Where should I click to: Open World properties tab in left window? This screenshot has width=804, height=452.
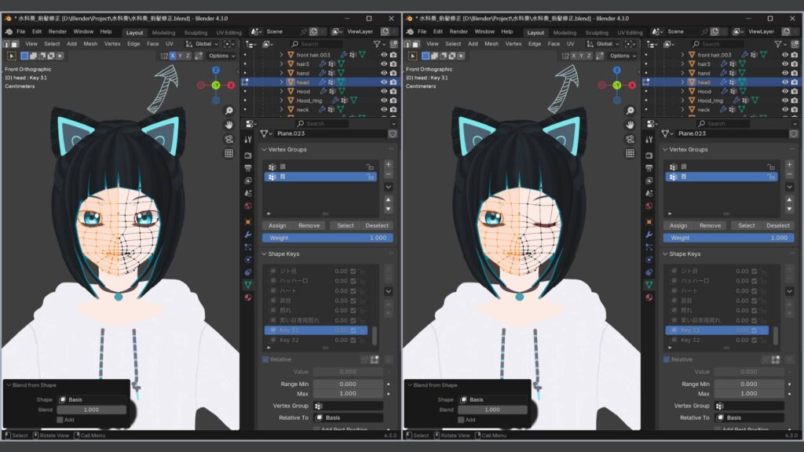(248, 206)
